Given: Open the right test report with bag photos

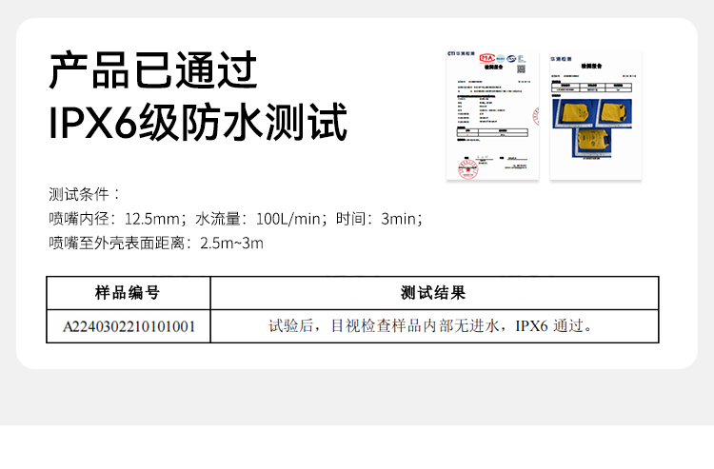Looking at the screenshot, I should click(x=596, y=114).
